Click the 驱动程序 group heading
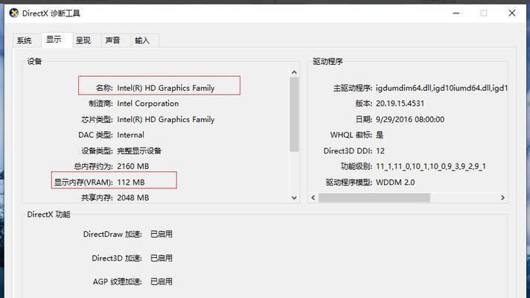The image size is (530, 298). [x=328, y=62]
